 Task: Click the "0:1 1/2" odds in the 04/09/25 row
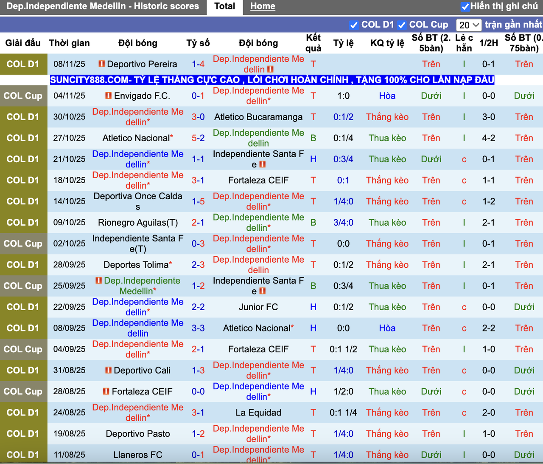click(343, 349)
